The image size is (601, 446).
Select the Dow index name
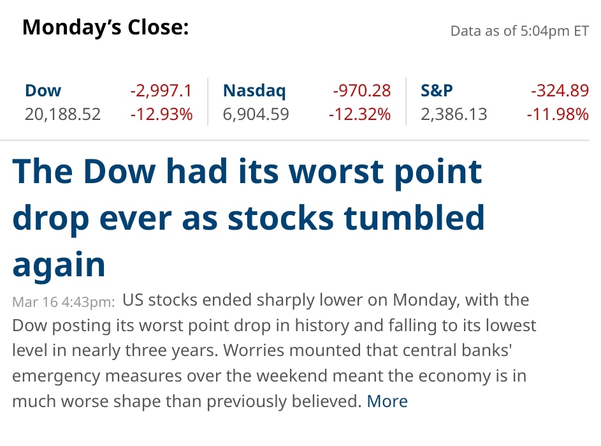pos(43,91)
